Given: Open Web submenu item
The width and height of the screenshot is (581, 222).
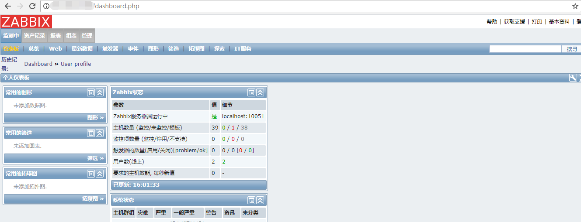Looking at the screenshot, I should click(56, 49).
